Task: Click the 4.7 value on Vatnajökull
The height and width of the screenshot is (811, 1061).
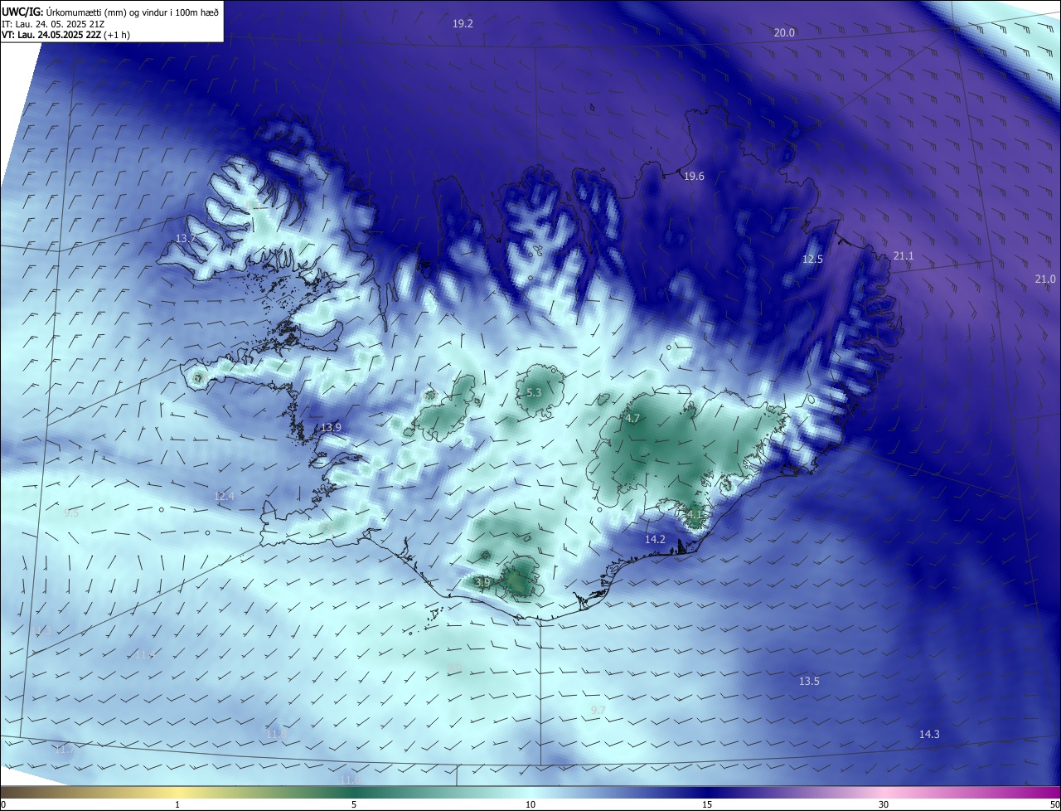Action: pyautogui.click(x=632, y=419)
